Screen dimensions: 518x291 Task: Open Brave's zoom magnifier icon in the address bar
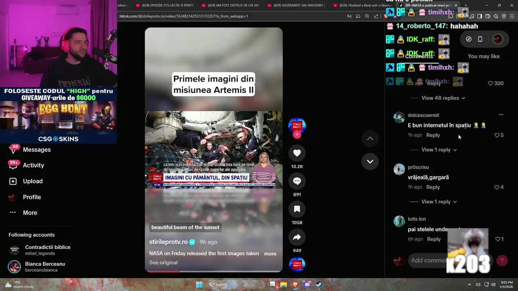(x=367, y=16)
